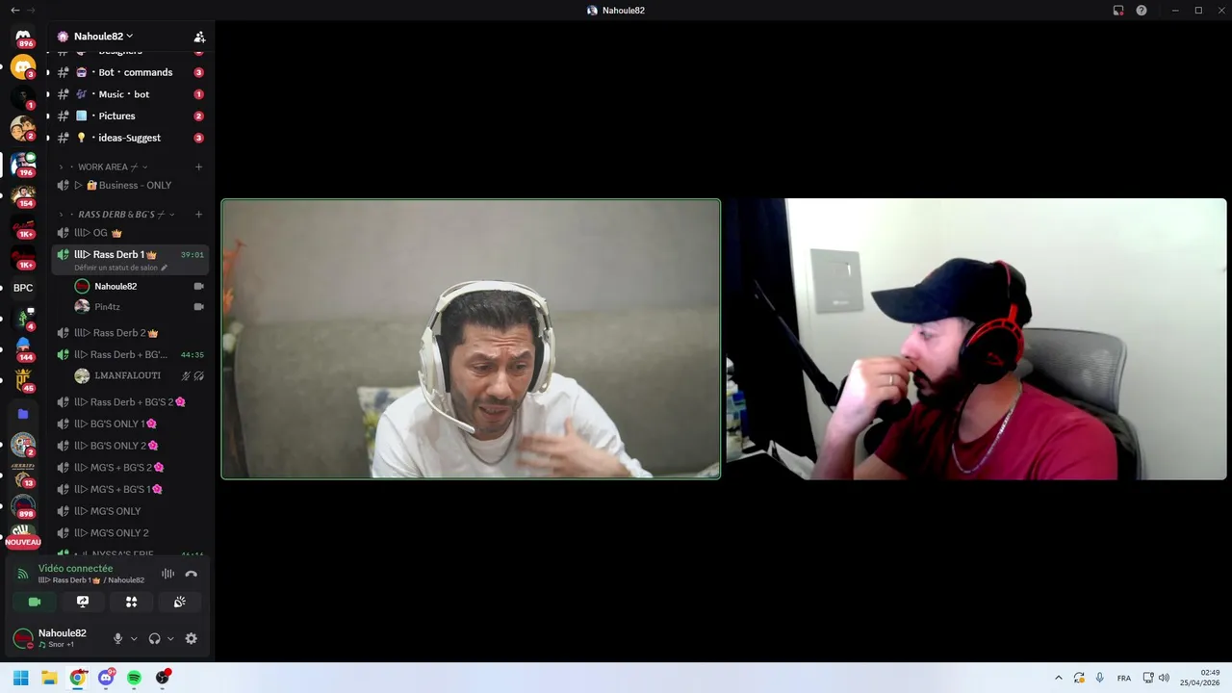The height and width of the screenshot is (693, 1232).
Task: Open Google Chrome from the Windows taskbar
Action: (x=77, y=678)
